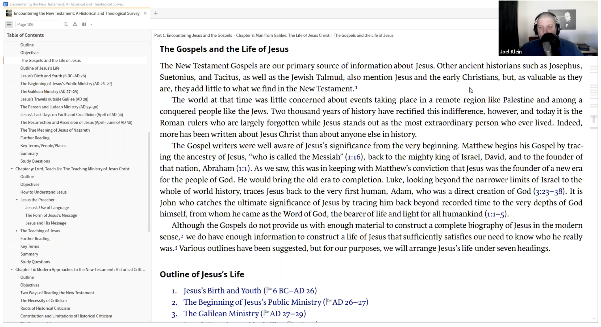601x327 pixels.
Task: Collapse Chapter 10 Modern Approaches section
Action: [12, 270]
